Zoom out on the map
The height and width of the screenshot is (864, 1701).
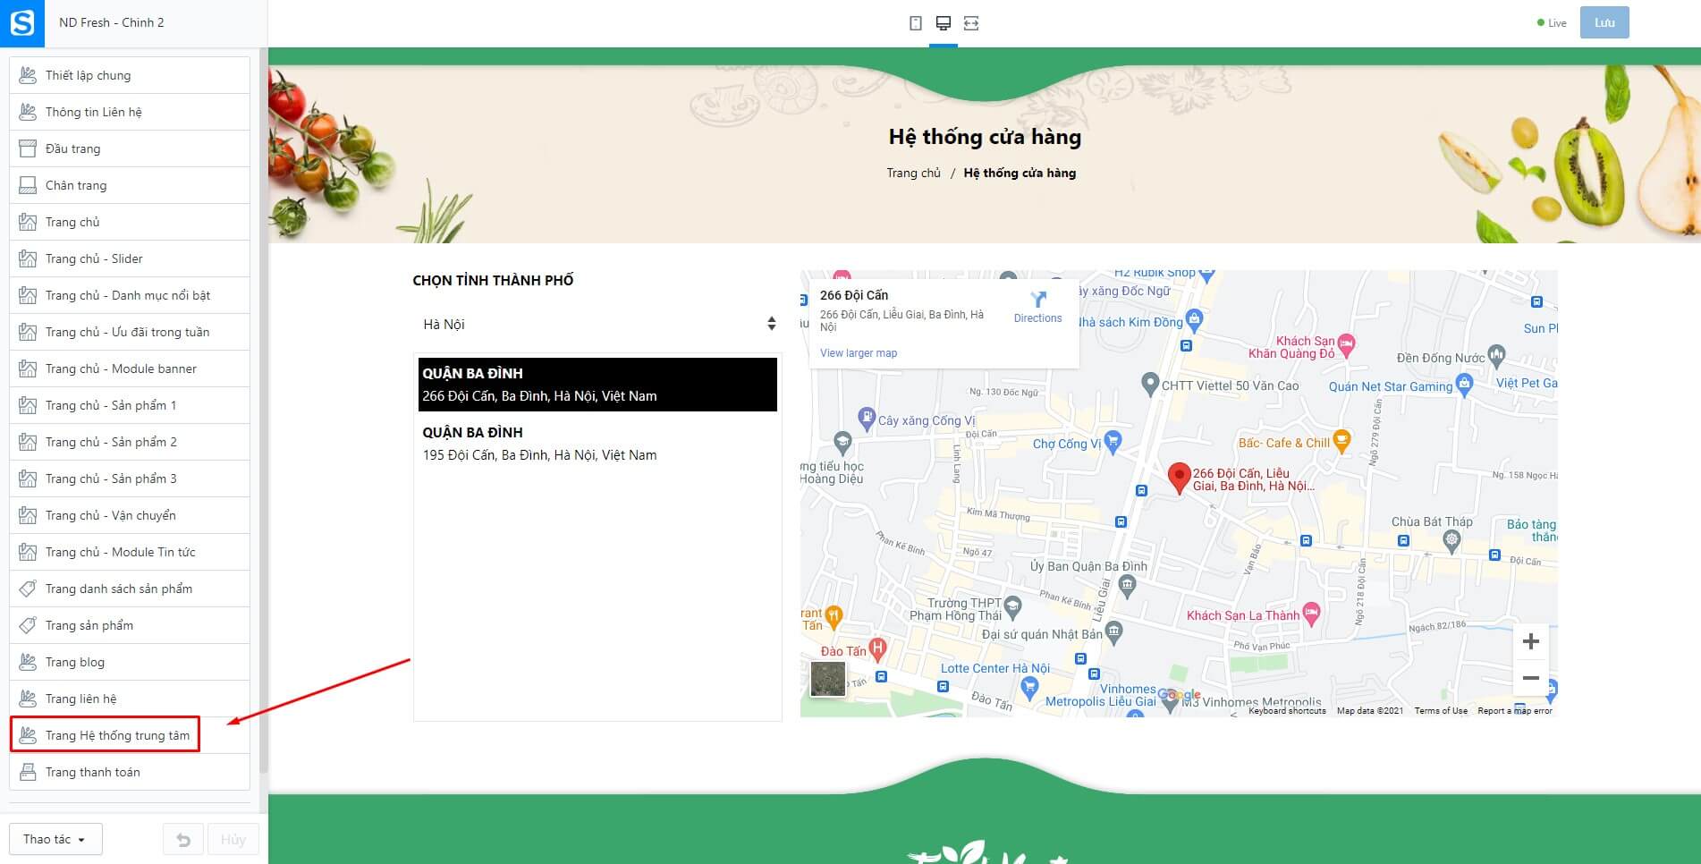1530,678
